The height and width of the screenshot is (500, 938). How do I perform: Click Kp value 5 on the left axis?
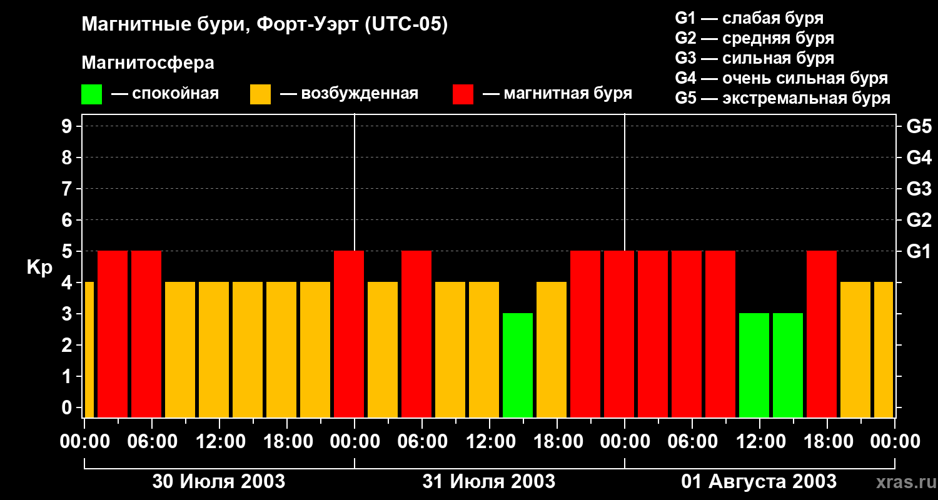click(68, 251)
